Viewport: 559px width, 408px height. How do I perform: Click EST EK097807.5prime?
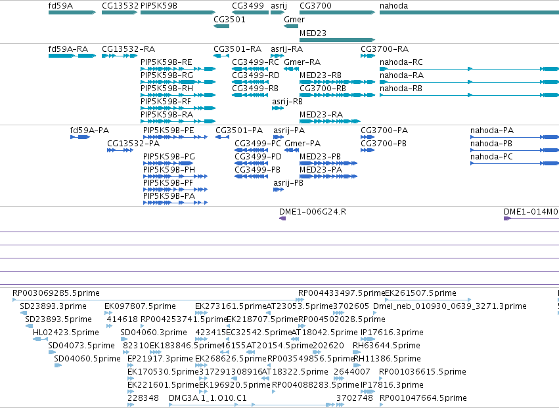pos(140,306)
